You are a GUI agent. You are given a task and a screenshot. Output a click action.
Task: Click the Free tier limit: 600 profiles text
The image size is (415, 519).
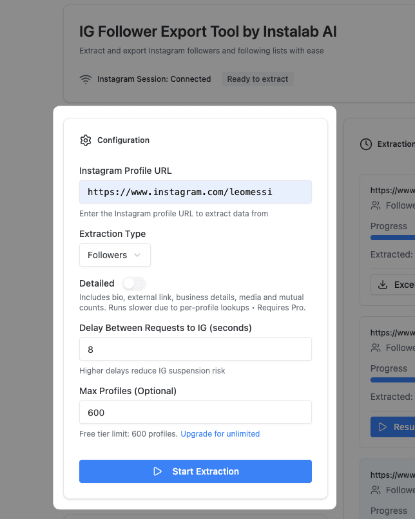tap(128, 434)
